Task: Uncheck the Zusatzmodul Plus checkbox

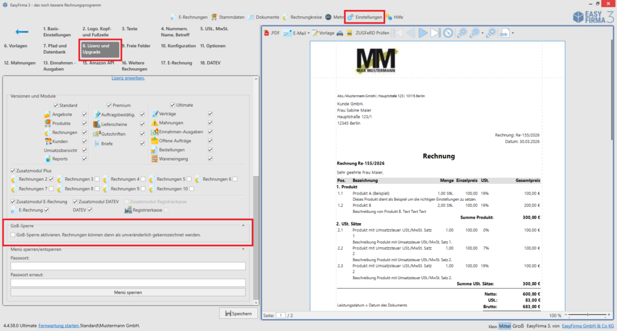Action: click(x=13, y=171)
